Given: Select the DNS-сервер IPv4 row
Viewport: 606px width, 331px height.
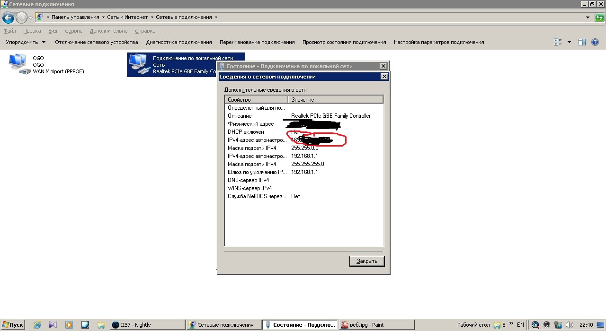Looking at the screenshot, I should (304, 180).
